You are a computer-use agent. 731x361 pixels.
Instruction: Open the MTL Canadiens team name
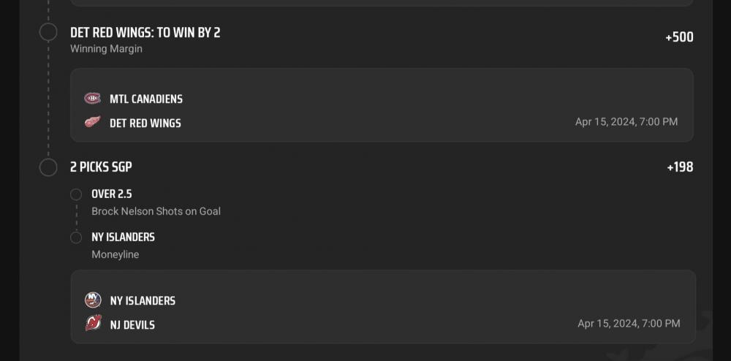point(146,99)
